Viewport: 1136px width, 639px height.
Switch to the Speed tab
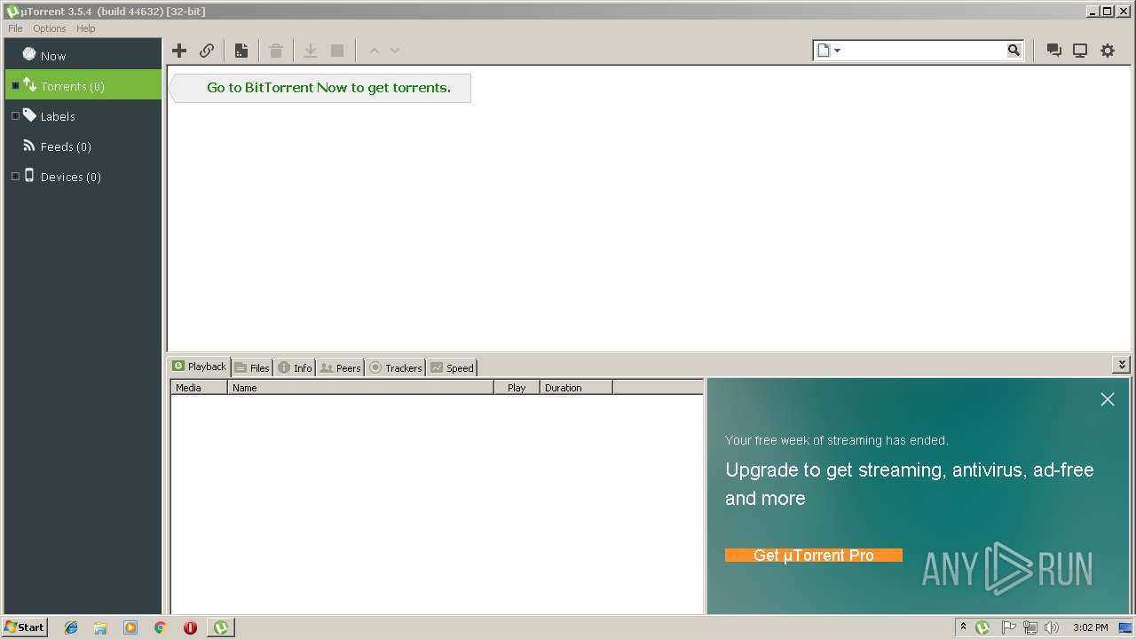coord(452,367)
